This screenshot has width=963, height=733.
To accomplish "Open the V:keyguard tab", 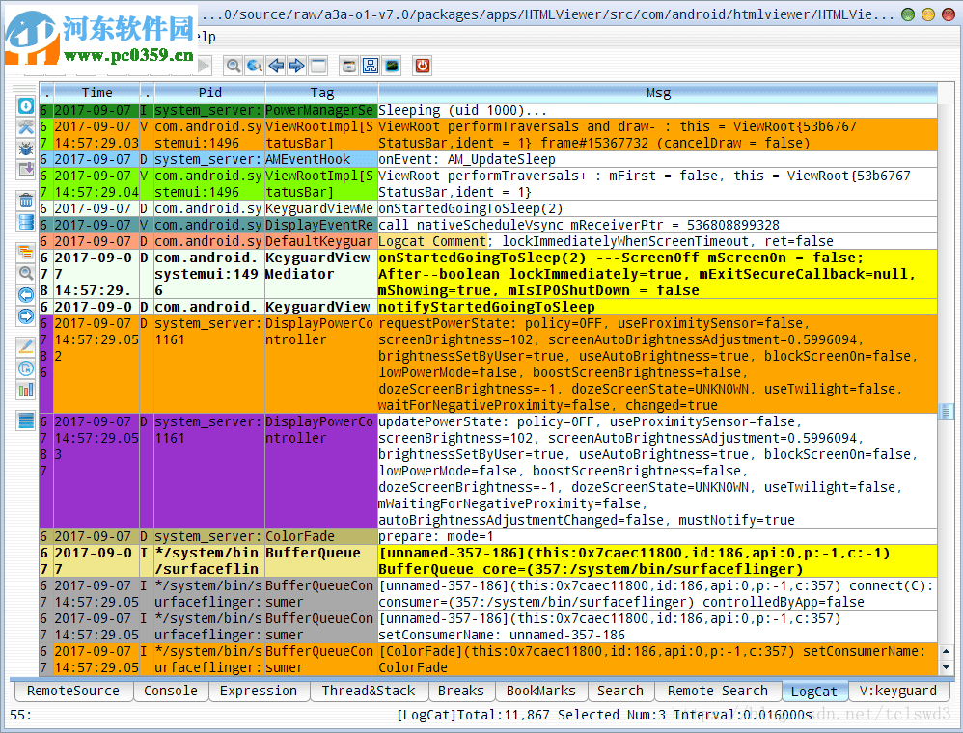I will click(898, 691).
